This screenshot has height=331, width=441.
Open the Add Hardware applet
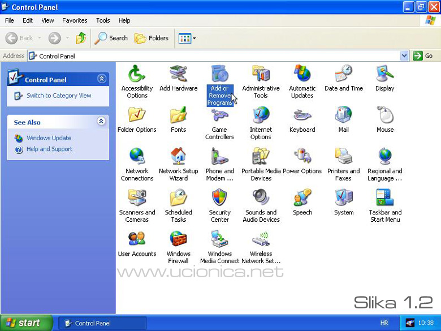pos(178,78)
